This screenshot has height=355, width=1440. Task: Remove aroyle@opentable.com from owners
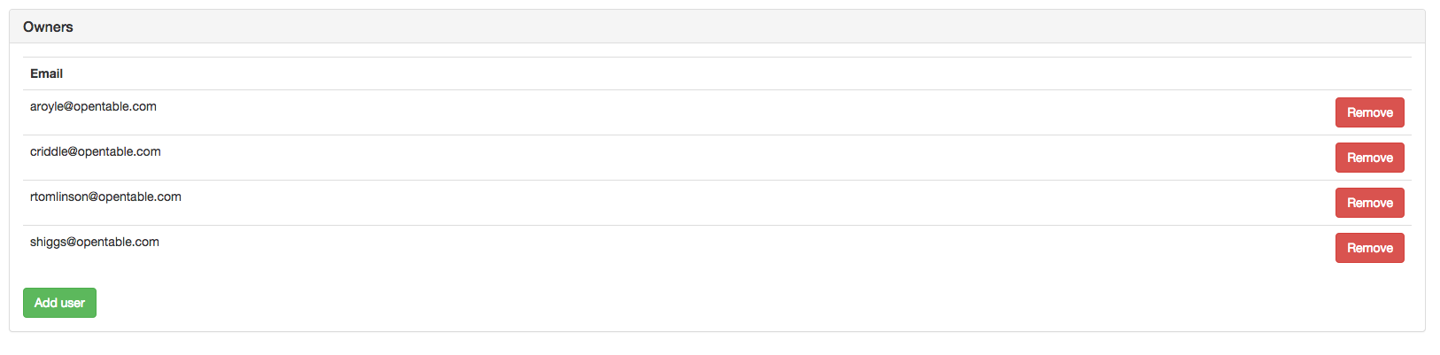tap(1369, 112)
